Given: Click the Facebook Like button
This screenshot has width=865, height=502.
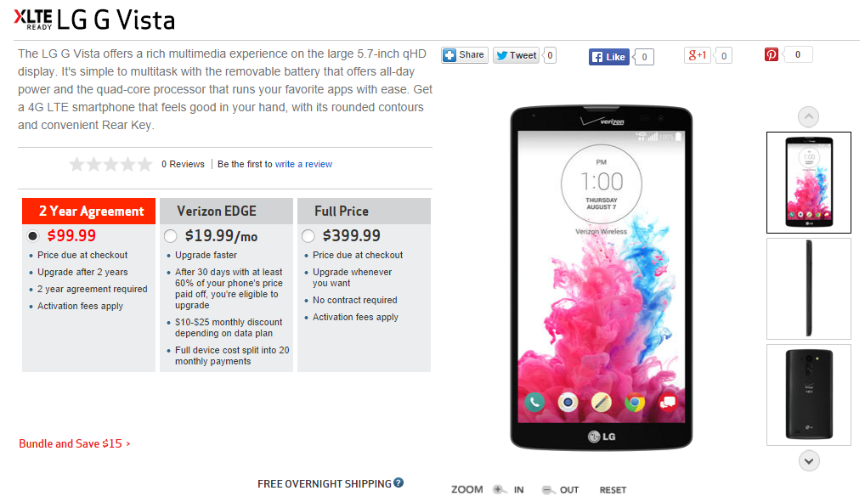Looking at the screenshot, I should [609, 57].
